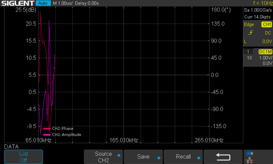Click the DC1M channel coupling badge
273x164 pixels.
click(265, 52)
